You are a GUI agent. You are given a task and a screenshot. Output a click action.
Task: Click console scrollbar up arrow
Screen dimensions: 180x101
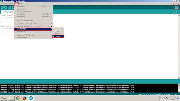[179, 85]
